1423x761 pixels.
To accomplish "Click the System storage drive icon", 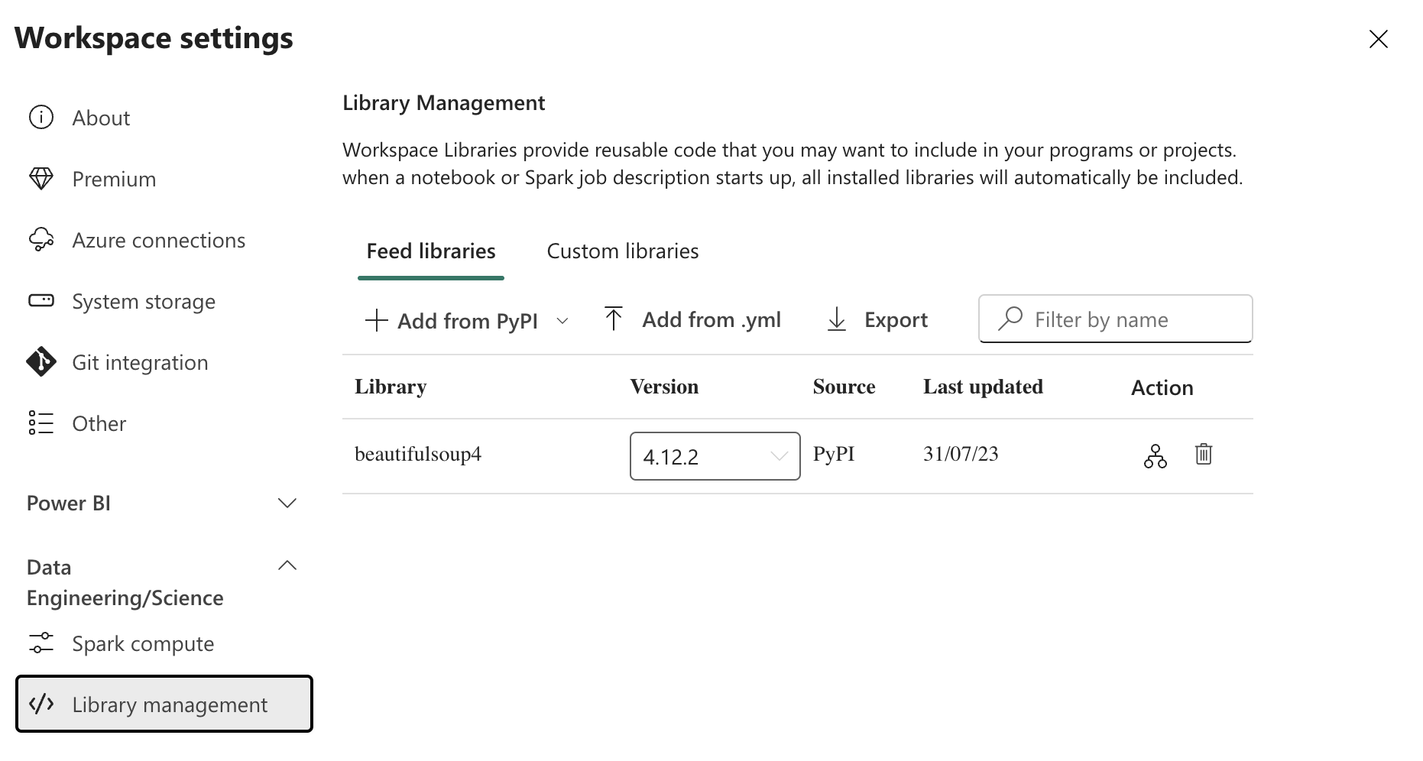I will click(x=41, y=301).
